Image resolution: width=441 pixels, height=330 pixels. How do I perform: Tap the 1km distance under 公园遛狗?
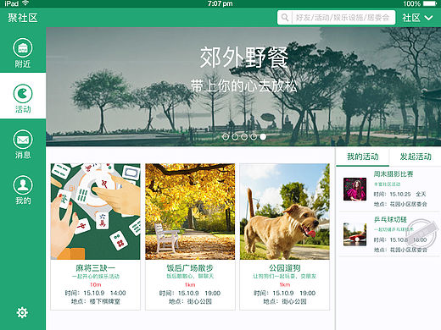[285, 284]
